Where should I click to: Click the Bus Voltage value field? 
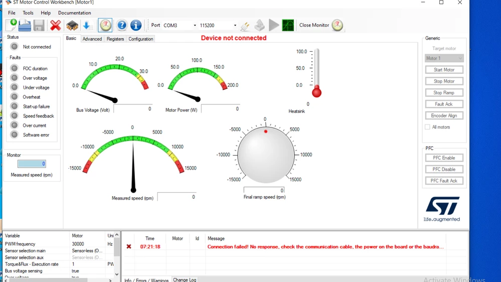(133, 109)
